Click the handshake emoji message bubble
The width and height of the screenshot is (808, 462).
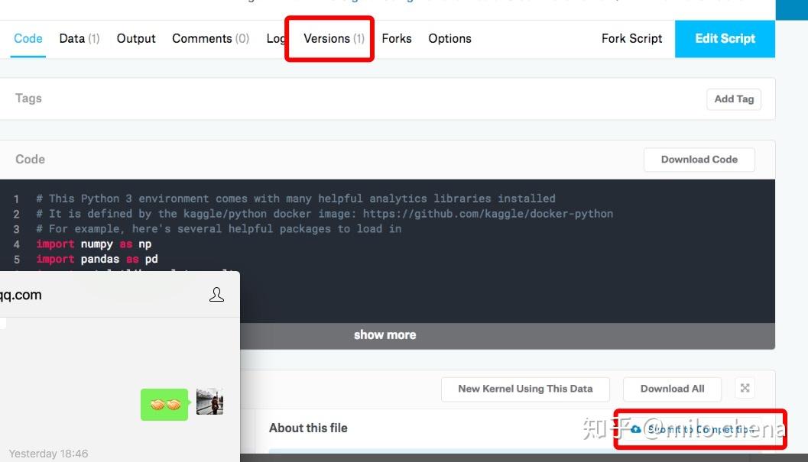click(164, 404)
